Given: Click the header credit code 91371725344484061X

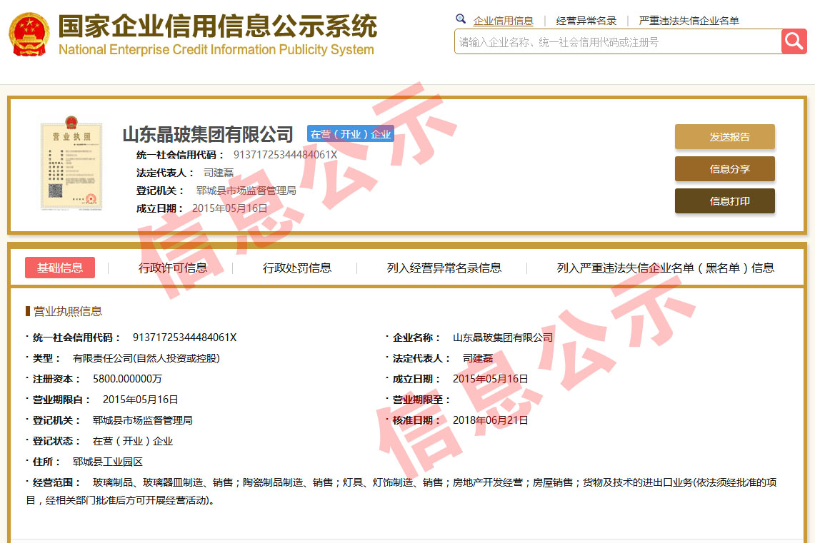Looking at the screenshot, I should pos(285,155).
